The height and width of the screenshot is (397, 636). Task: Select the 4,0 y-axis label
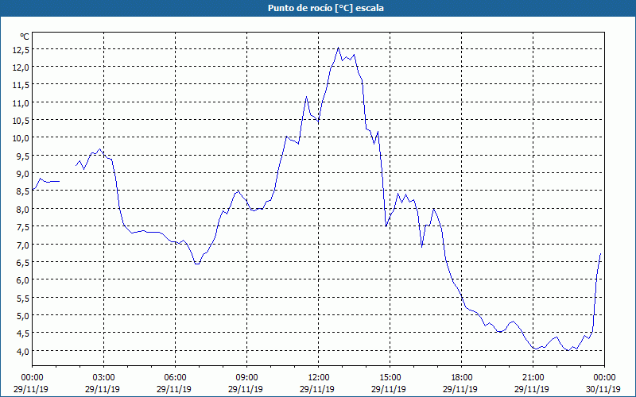23,351
